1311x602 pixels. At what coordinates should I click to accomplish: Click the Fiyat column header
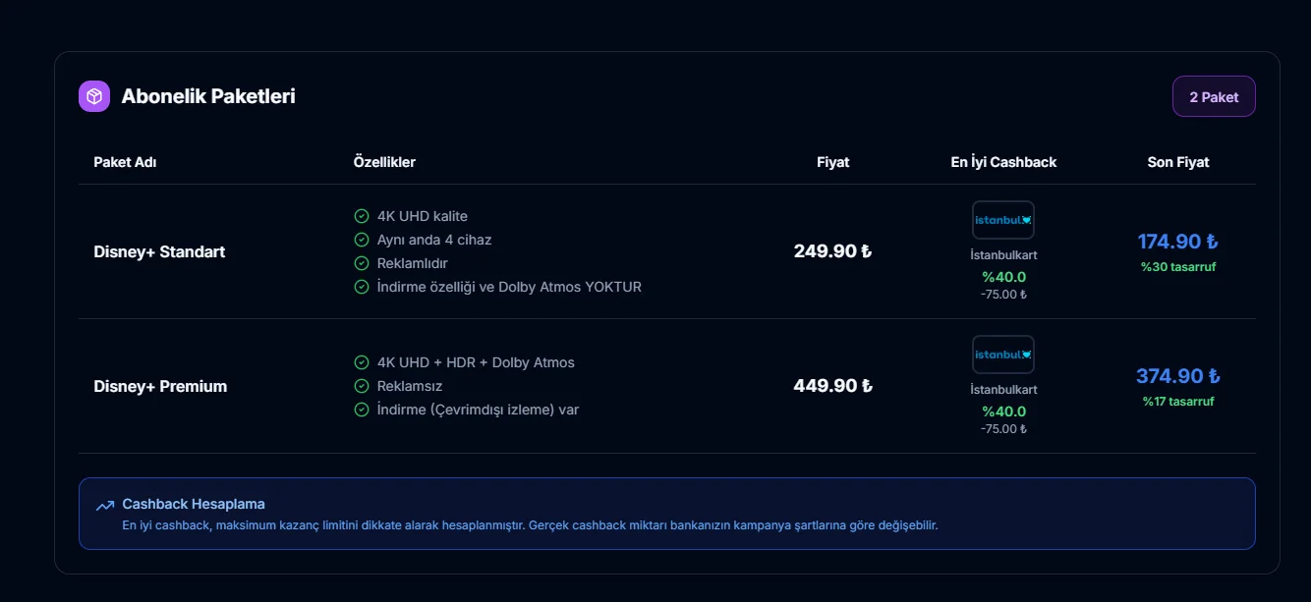click(x=832, y=162)
